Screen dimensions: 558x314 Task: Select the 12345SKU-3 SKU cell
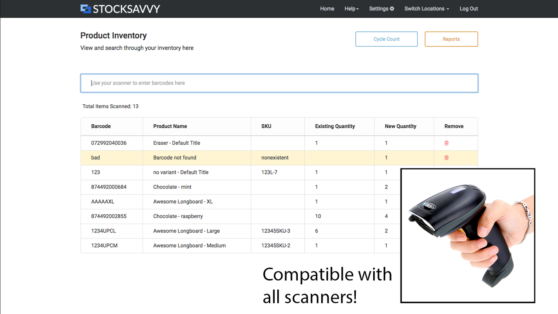272,231
